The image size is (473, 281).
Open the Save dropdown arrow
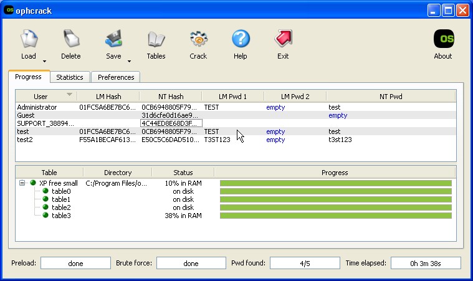[x=129, y=61]
